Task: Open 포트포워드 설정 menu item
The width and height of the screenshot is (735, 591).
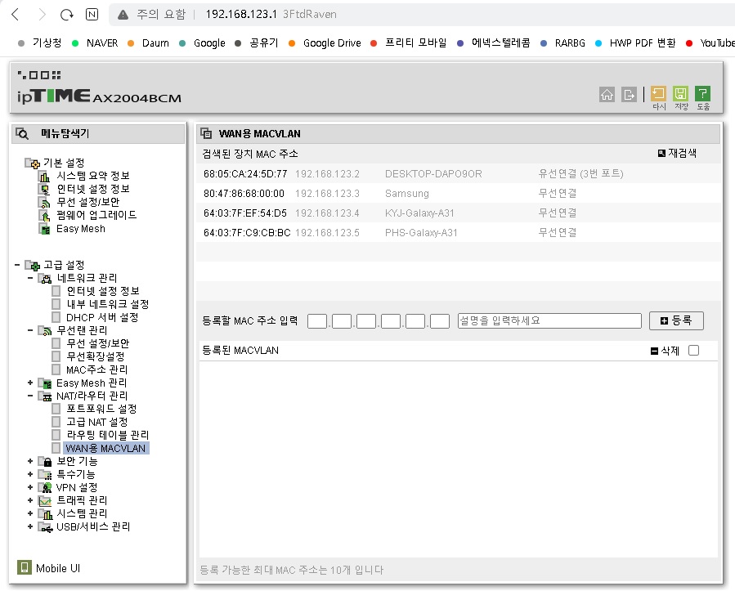Action: [101, 409]
